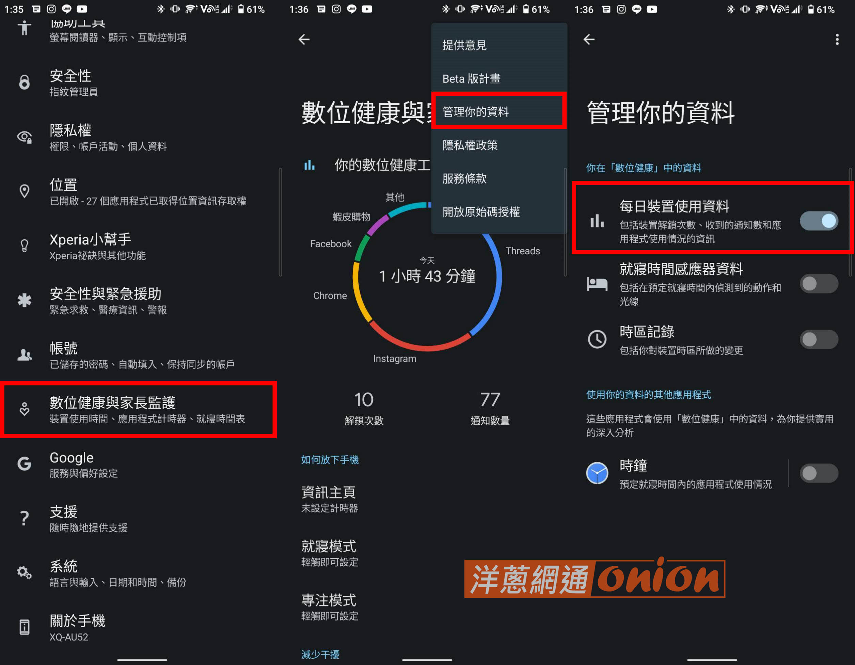Enable the 就寢時間感應器資料 toggle
The height and width of the screenshot is (665, 855).
pos(819,284)
